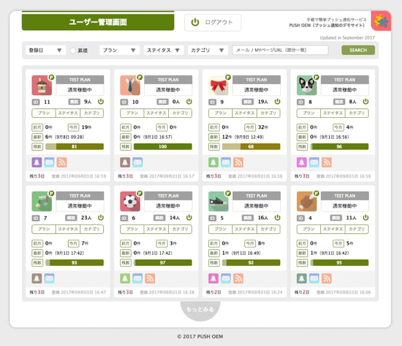
Task: Focus the メール / MYページURL search field
Action: pos(280,50)
